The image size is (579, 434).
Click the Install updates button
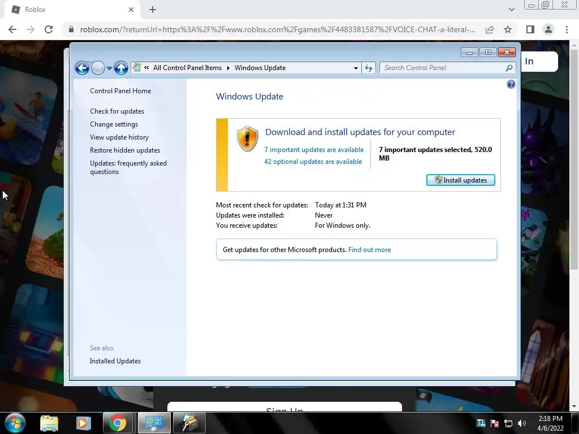pos(460,180)
